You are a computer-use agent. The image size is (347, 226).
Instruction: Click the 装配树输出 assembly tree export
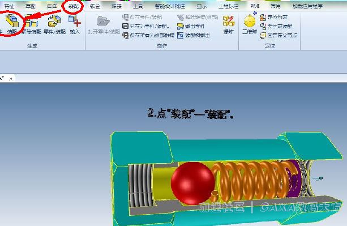tap(194, 35)
